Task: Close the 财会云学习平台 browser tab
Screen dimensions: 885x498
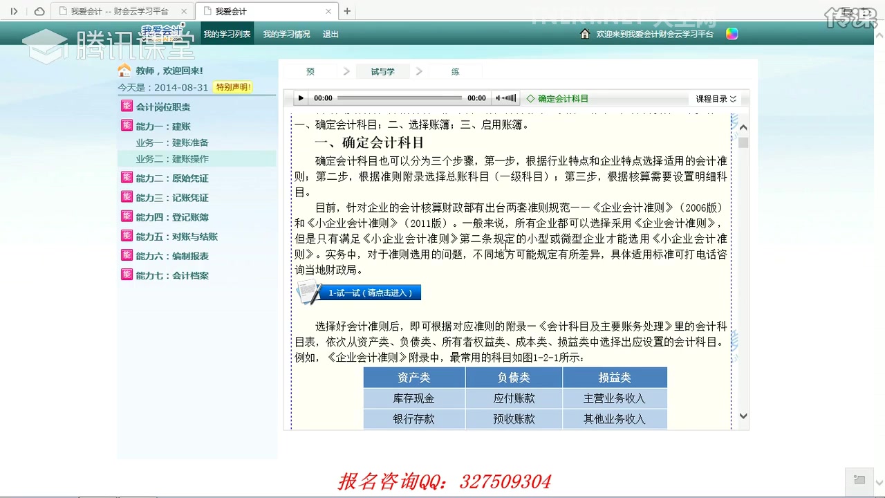Action: (x=183, y=11)
